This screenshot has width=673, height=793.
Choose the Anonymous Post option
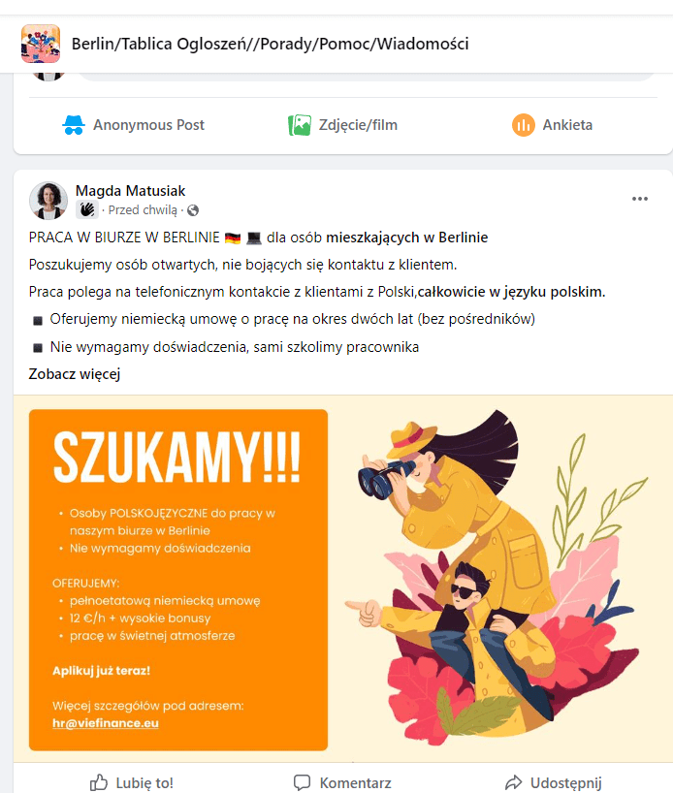[x=133, y=125]
